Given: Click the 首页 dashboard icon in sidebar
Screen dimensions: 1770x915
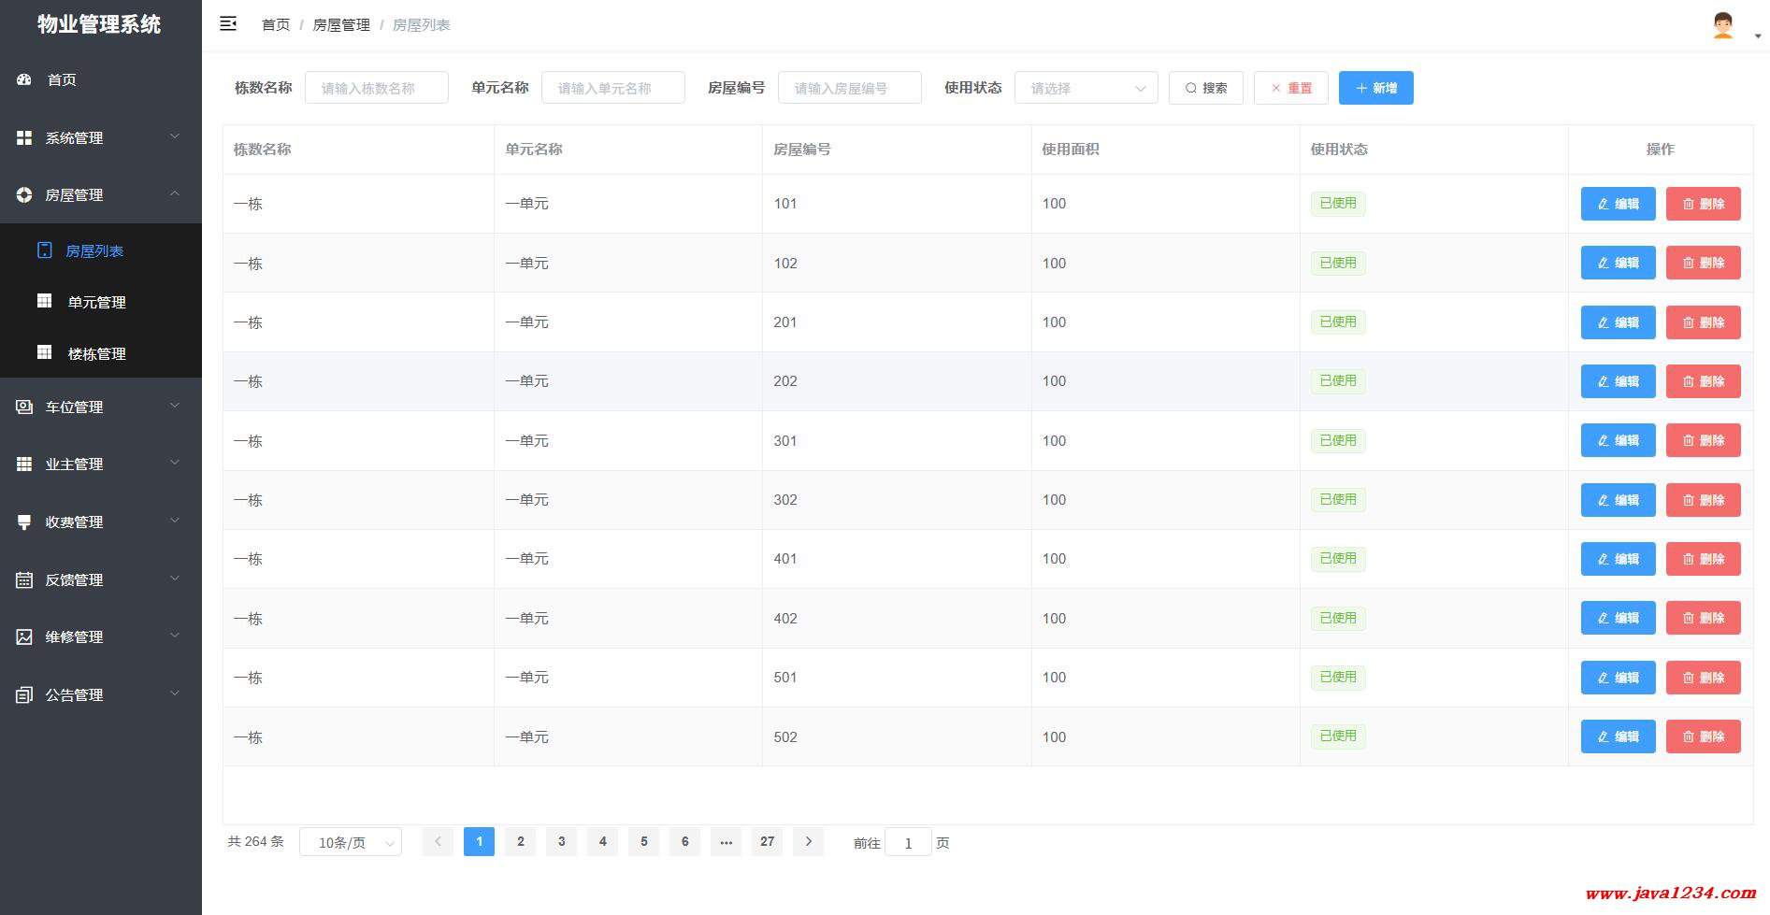Looking at the screenshot, I should tap(24, 79).
